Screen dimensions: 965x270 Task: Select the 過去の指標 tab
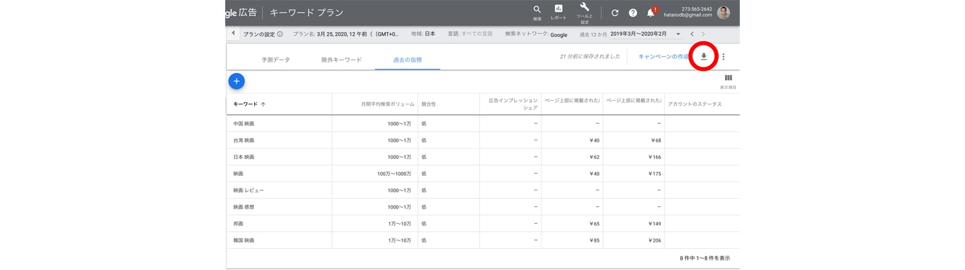[407, 60]
